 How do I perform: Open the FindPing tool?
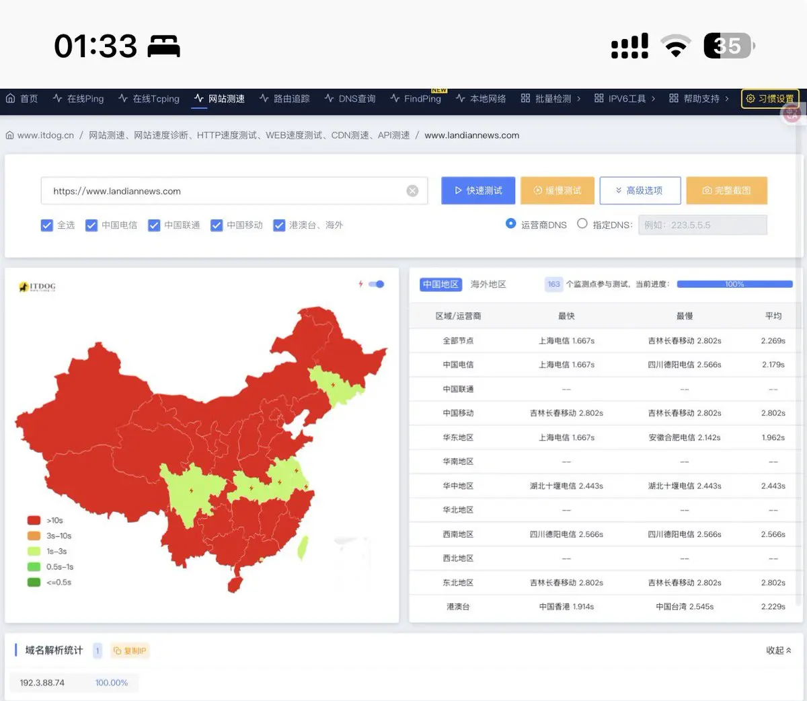pyautogui.click(x=416, y=98)
